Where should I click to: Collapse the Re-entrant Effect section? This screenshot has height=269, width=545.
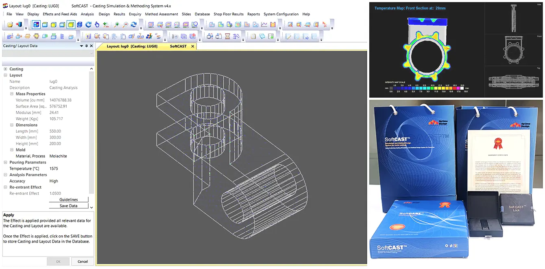click(x=5, y=187)
